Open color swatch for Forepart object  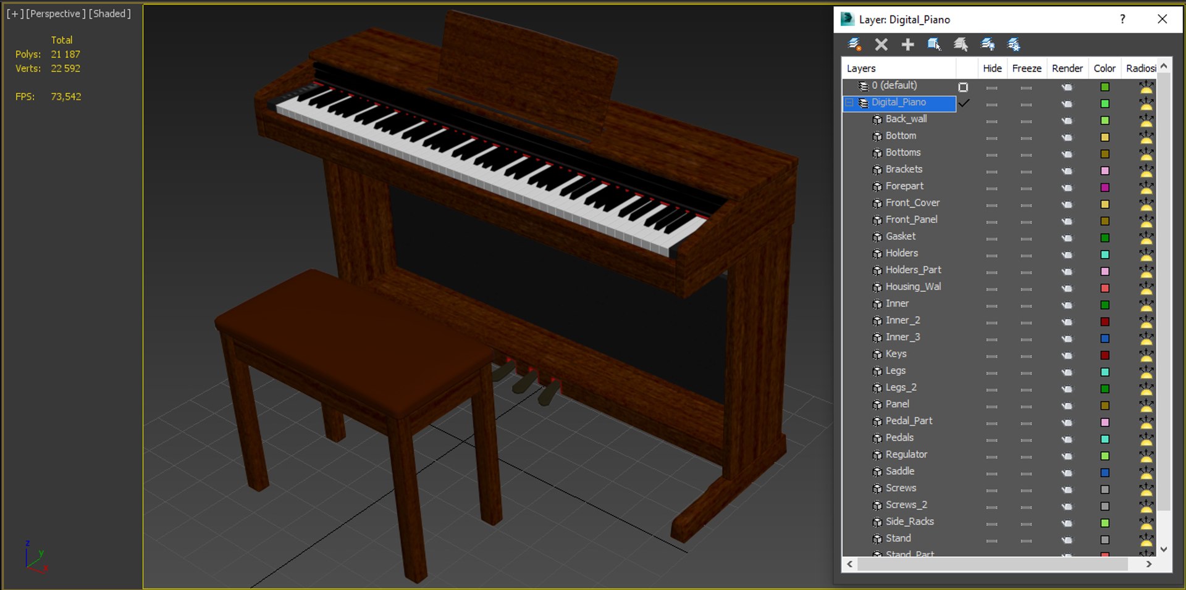pyautogui.click(x=1105, y=188)
